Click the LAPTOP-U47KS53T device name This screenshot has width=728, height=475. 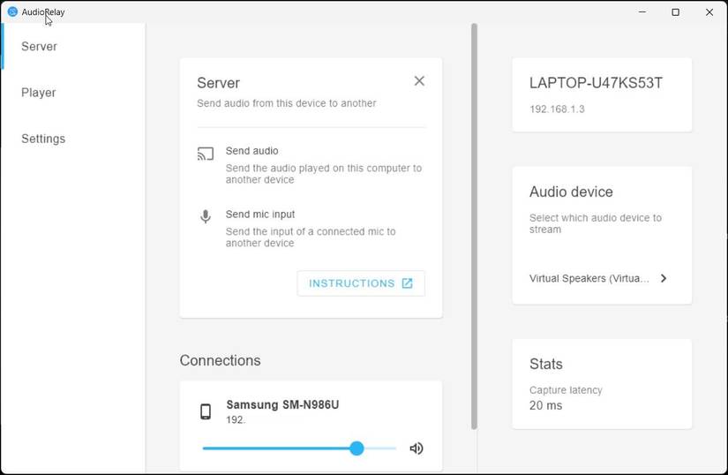(x=596, y=83)
